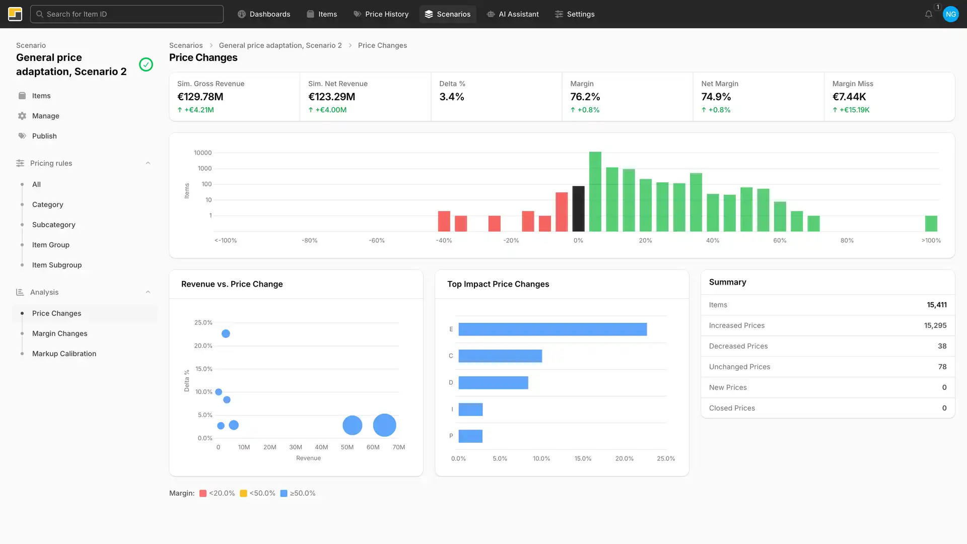Screen dimensions: 967x544
Task: Open the Dashboards globe icon
Action: tap(242, 14)
